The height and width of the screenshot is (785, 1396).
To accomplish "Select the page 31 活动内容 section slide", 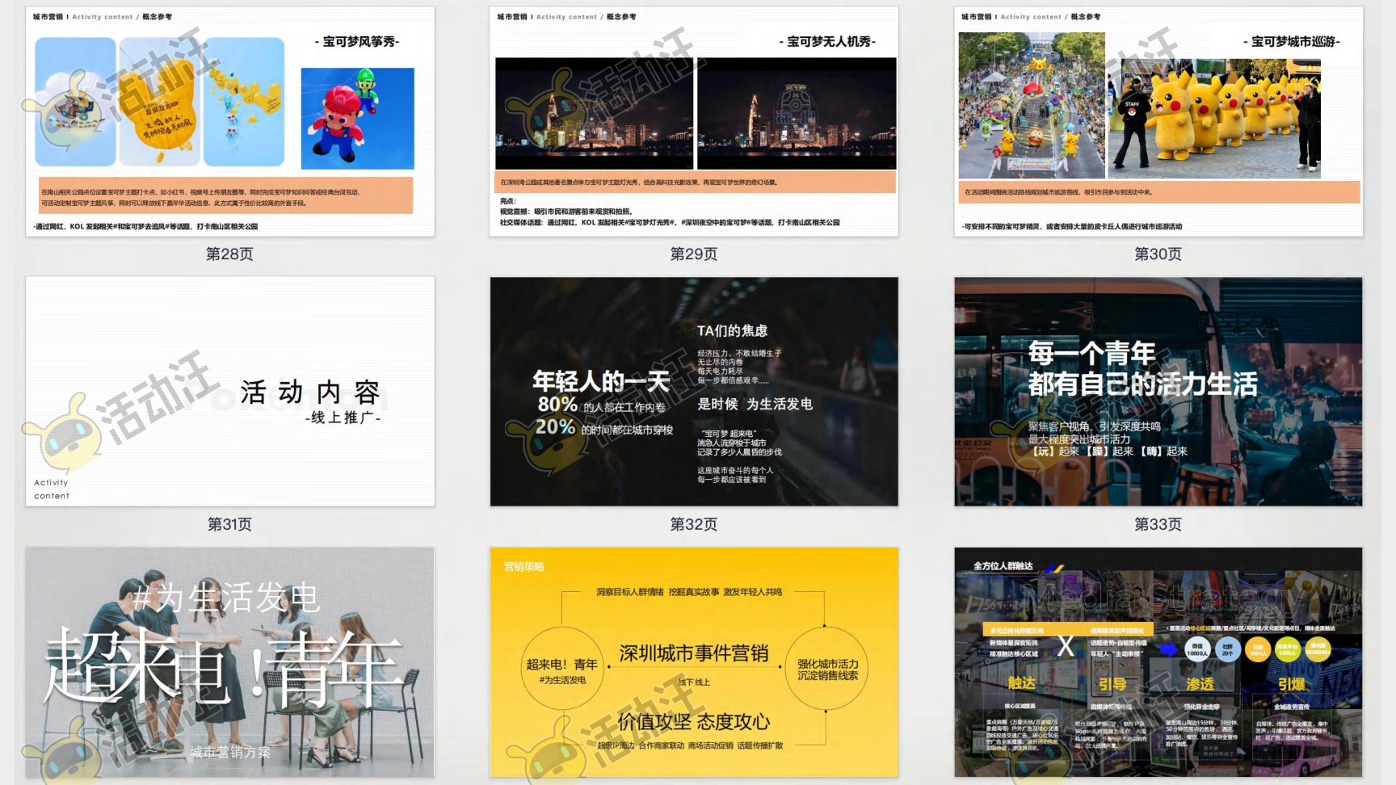I will coord(230,392).
